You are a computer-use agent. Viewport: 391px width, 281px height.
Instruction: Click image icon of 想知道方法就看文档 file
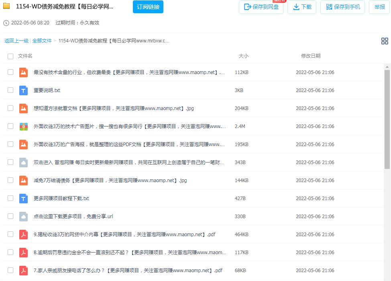click(x=23, y=108)
